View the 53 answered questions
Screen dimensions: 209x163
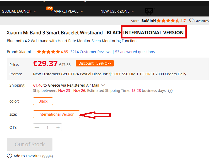coord(135,52)
